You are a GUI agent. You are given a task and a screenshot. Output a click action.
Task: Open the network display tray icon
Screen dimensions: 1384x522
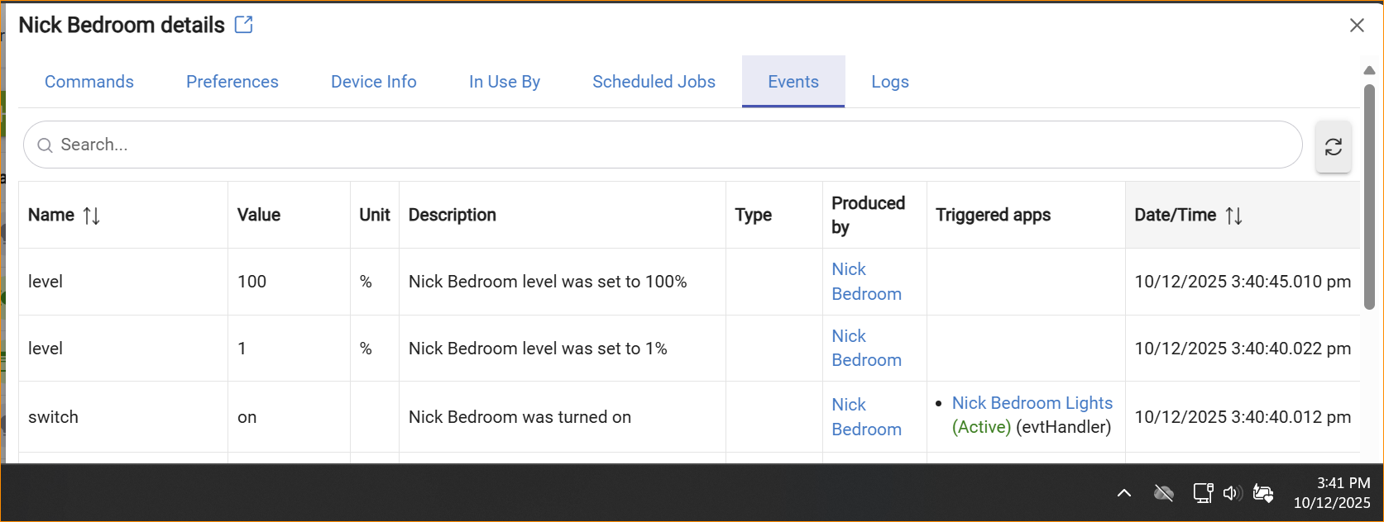click(1202, 493)
